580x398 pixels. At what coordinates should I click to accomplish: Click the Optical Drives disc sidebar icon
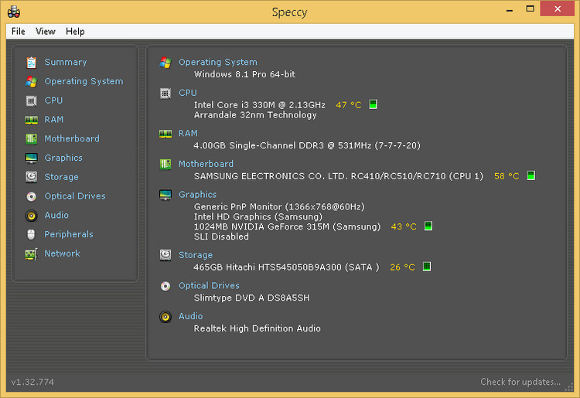[32, 196]
